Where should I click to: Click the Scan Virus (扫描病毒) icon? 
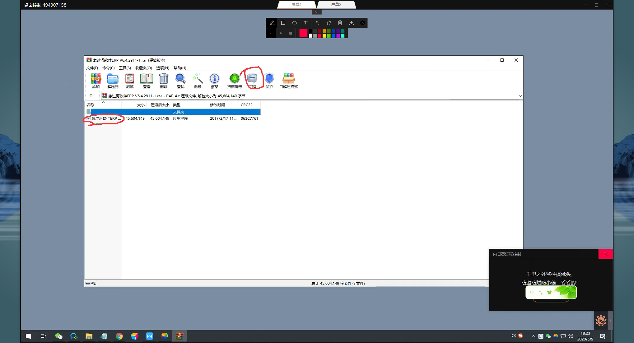(x=234, y=81)
